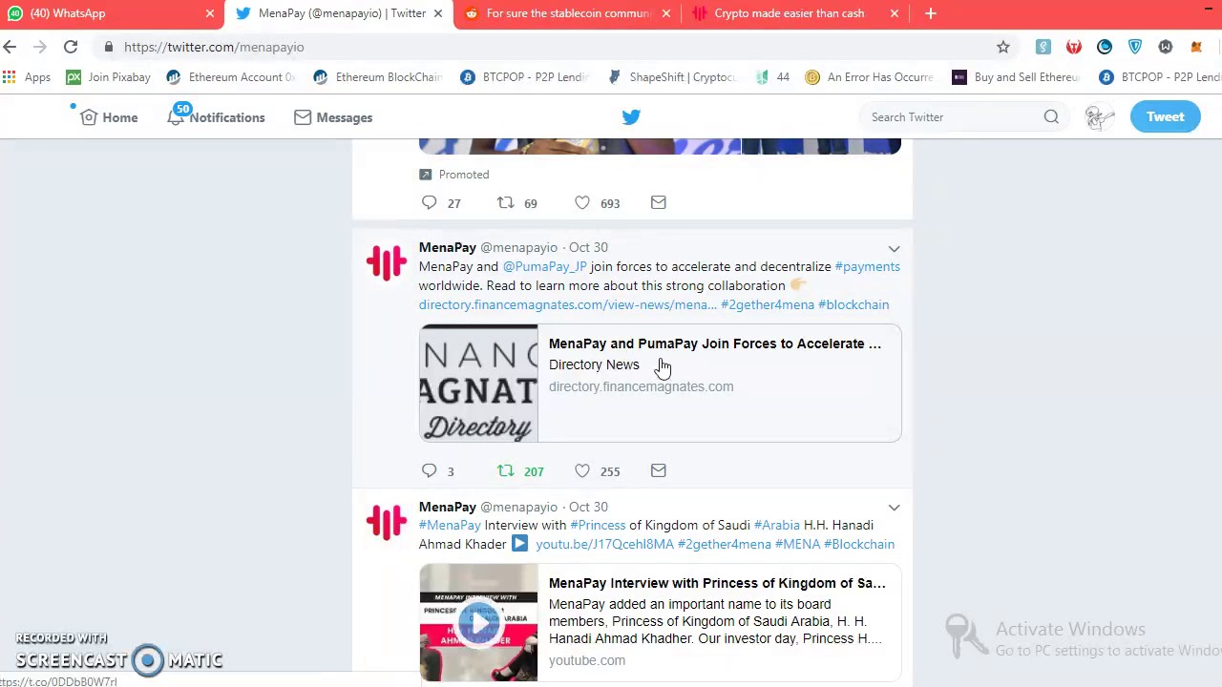
Task: Click the blue shield extension icon
Action: [x=1135, y=47]
